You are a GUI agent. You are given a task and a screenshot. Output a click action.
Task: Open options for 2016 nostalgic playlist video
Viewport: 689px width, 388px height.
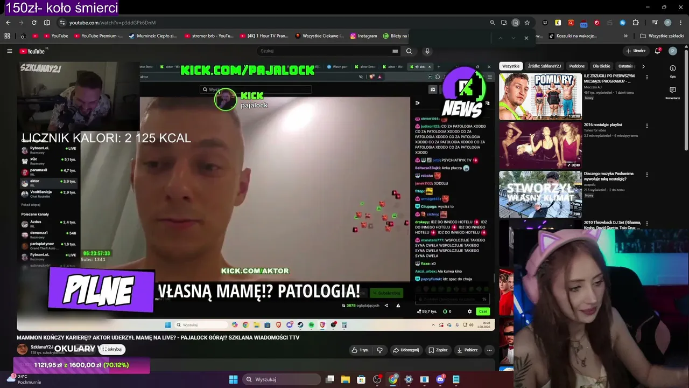pos(647,126)
